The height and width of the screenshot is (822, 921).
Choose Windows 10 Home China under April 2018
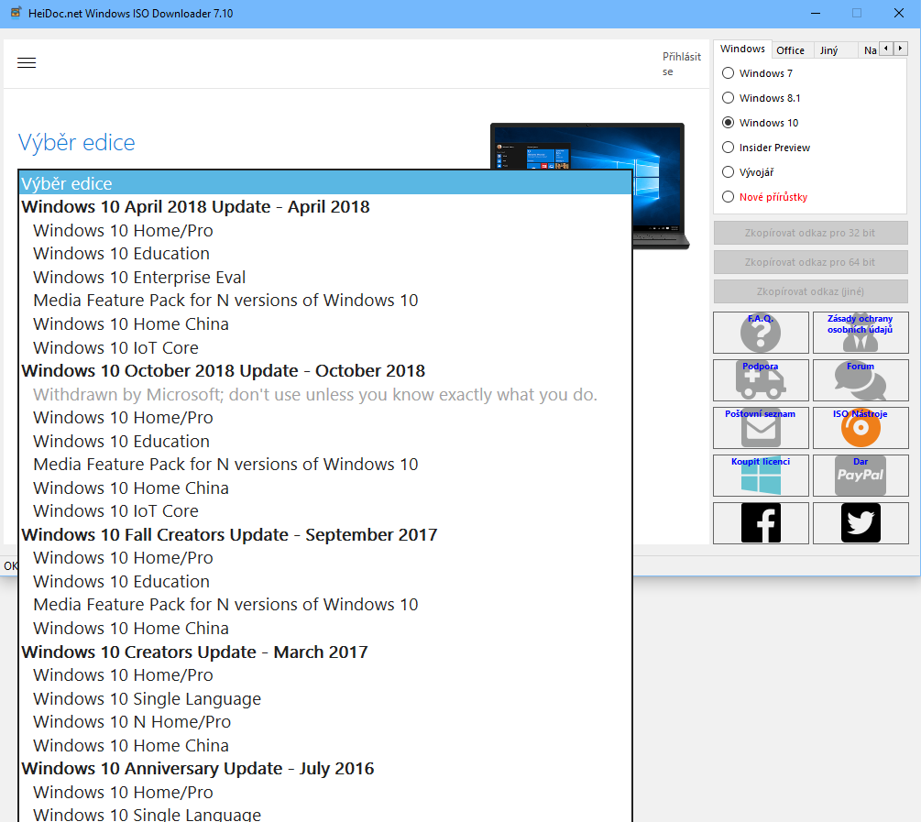coord(325,323)
